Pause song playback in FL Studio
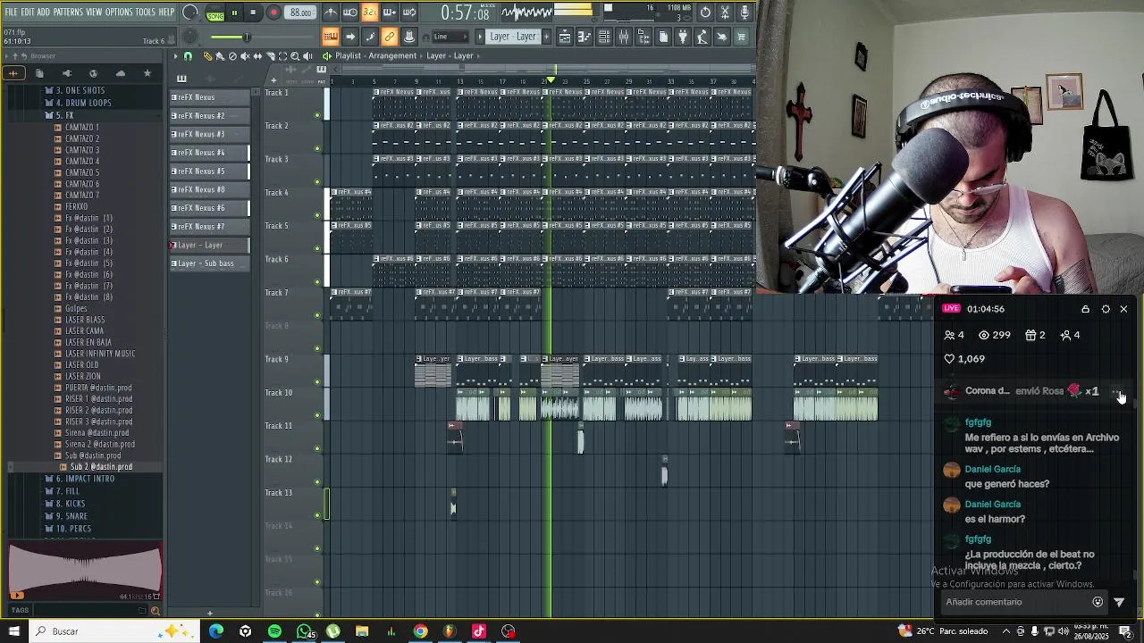Image resolution: width=1144 pixels, height=643 pixels. 234,13
